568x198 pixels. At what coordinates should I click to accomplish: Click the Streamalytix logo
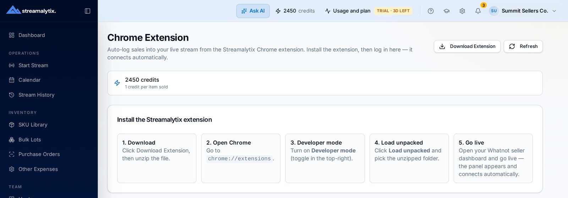(x=31, y=11)
